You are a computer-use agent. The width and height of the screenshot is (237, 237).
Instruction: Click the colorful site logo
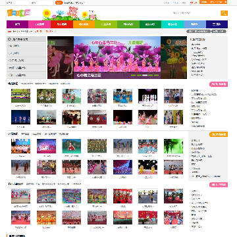click(x=18, y=13)
